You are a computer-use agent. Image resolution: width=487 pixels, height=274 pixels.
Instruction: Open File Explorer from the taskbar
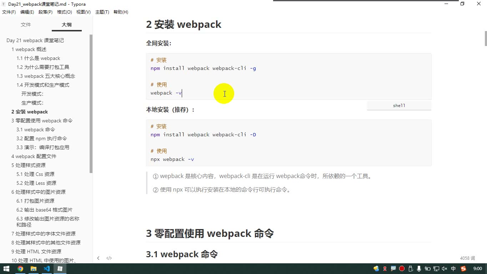34,269
